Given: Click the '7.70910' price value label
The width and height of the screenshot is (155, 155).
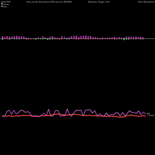Looking at the screenshot, I should (150, 116).
